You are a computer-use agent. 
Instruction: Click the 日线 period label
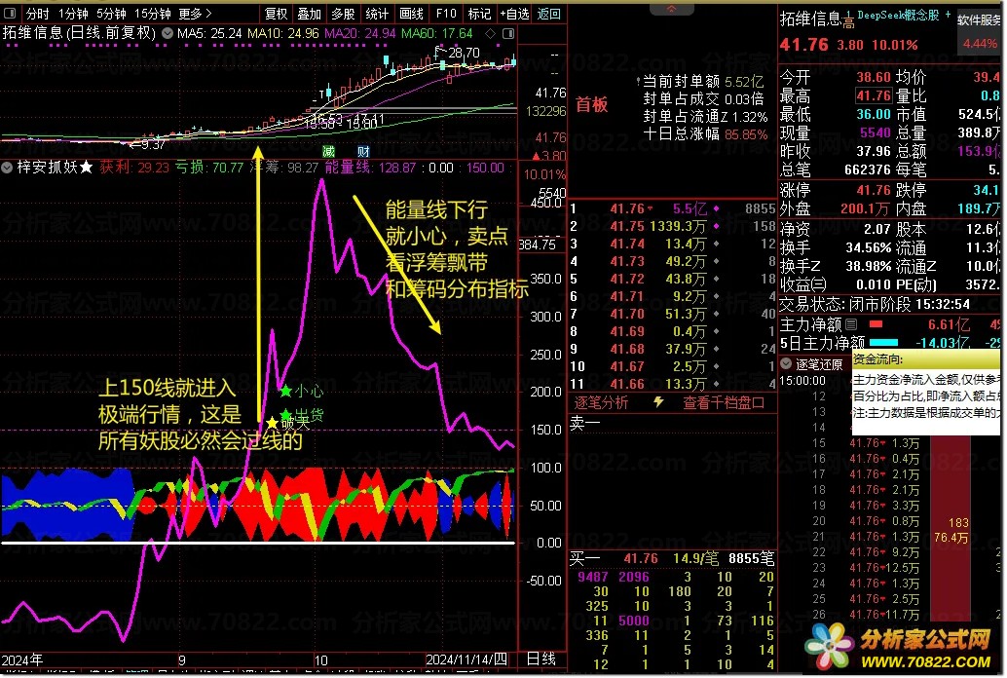(541, 659)
